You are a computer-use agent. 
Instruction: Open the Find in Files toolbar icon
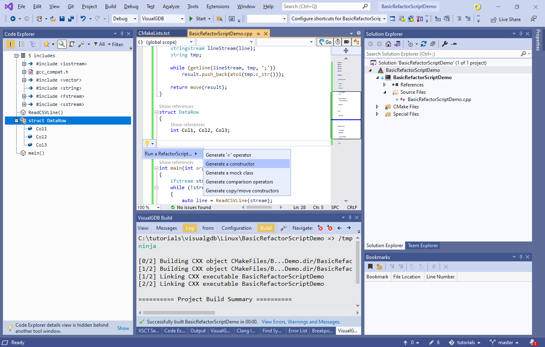tap(219, 19)
